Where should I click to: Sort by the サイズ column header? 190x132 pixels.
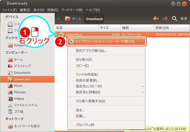[x=110, y=28]
